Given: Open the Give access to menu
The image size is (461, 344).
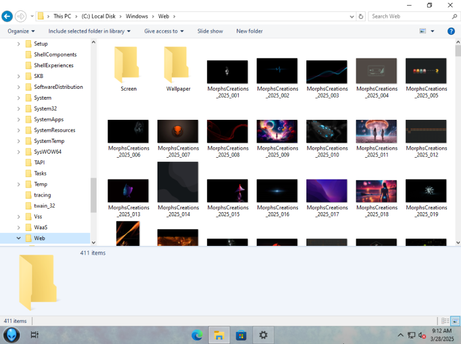Looking at the screenshot, I should (x=164, y=31).
